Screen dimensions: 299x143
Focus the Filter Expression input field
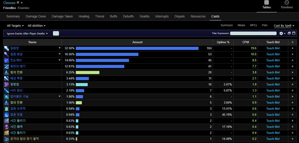(253, 33)
